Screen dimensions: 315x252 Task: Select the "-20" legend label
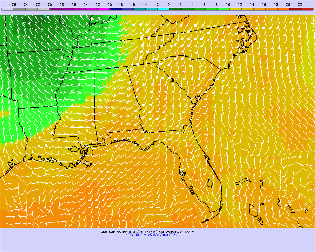(48, 5)
